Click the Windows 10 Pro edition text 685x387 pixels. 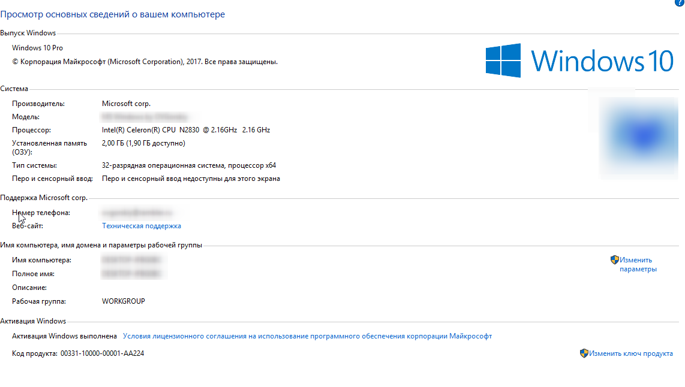(37, 48)
